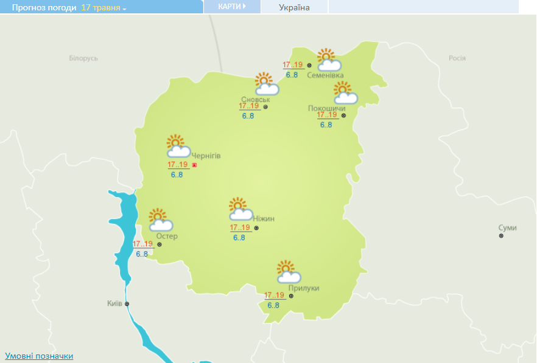Image resolution: width=537 pixels, height=363 pixels.
Task: Click the Київ city marker dot
Action: (x=127, y=303)
